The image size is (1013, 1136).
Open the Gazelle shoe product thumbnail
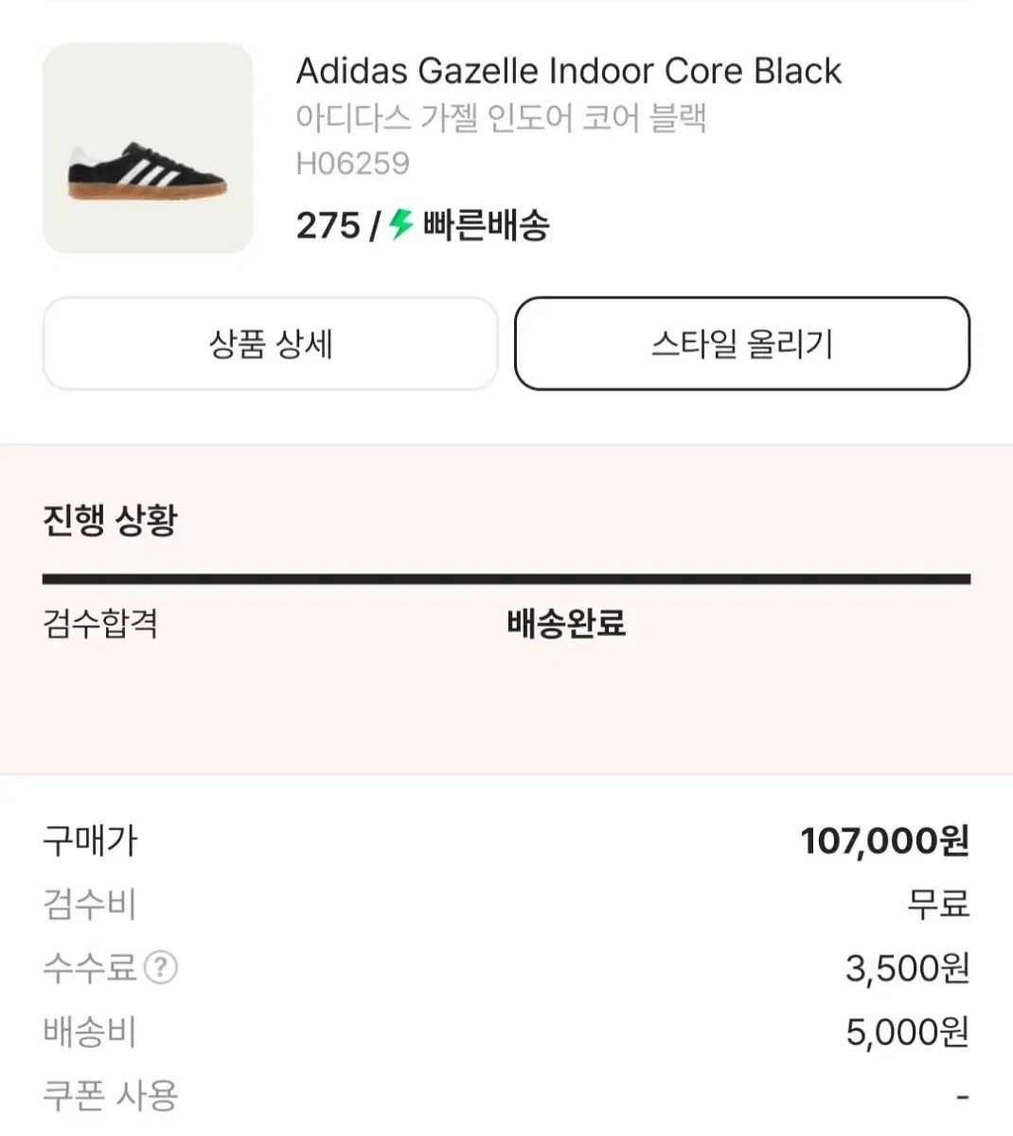pyautogui.click(x=148, y=149)
